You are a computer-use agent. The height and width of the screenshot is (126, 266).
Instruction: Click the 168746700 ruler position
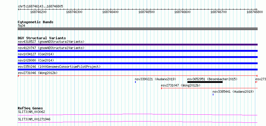(218, 12)
